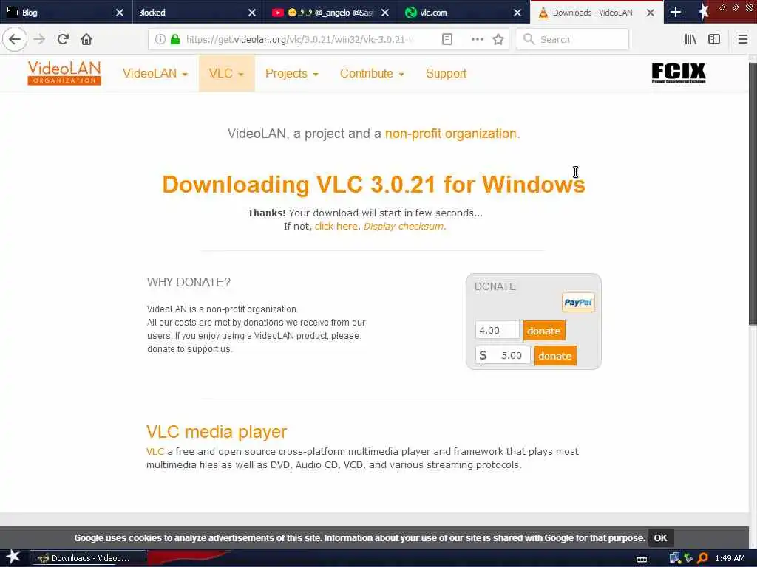Click the VLC media player heading
757x567 pixels.
click(217, 431)
